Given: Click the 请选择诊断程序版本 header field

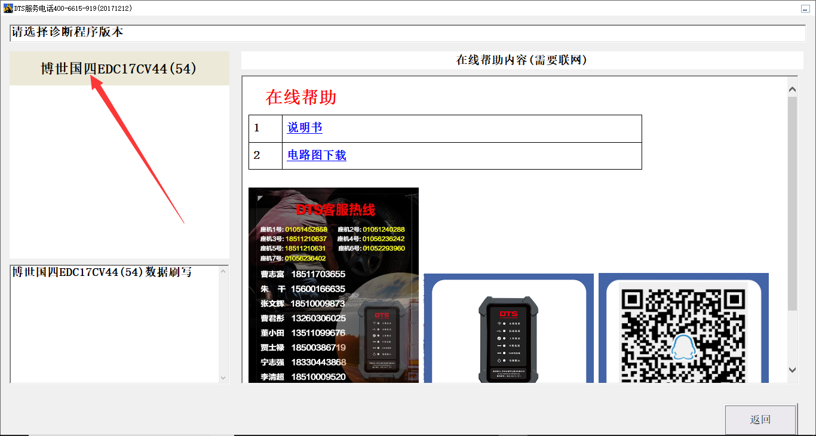Looking at the screenshot, I should tap(408, 33).
